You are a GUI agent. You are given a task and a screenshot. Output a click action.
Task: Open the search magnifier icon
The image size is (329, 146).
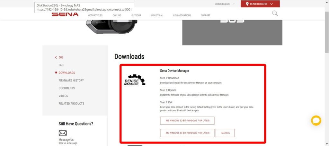275,13
